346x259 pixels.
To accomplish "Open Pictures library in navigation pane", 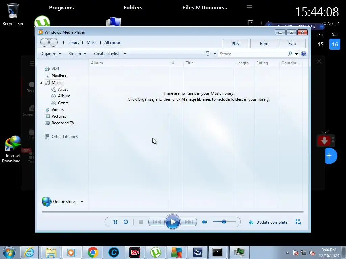I will 59,116.
